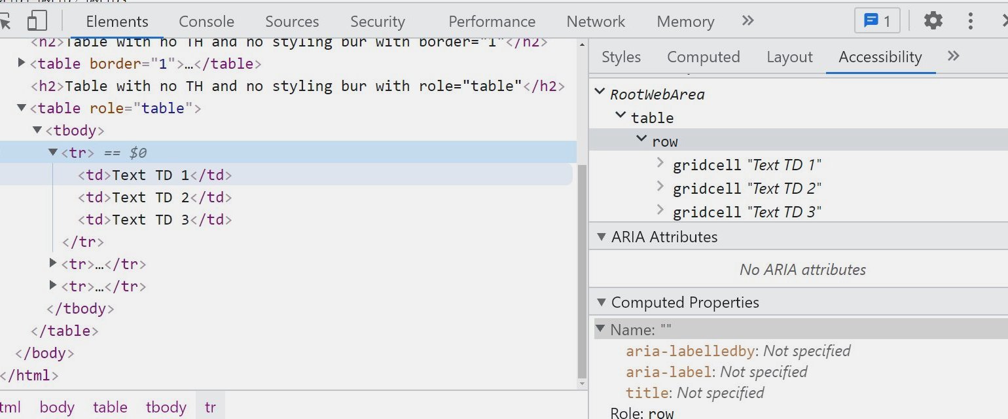
Task: Show more sidebar panes chevron
Action: coord(953,56)
